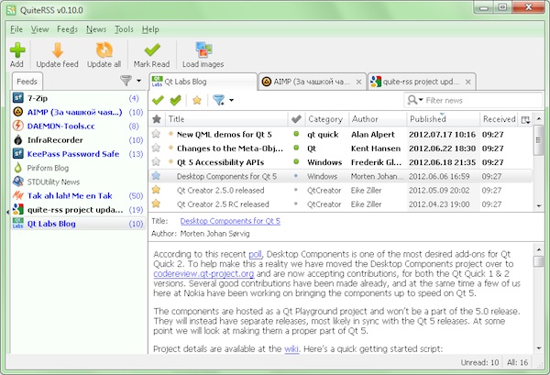Star the Changes to the Meta-Obj item
The width and height of the screenshot is (550, 375).
[156, 148]
